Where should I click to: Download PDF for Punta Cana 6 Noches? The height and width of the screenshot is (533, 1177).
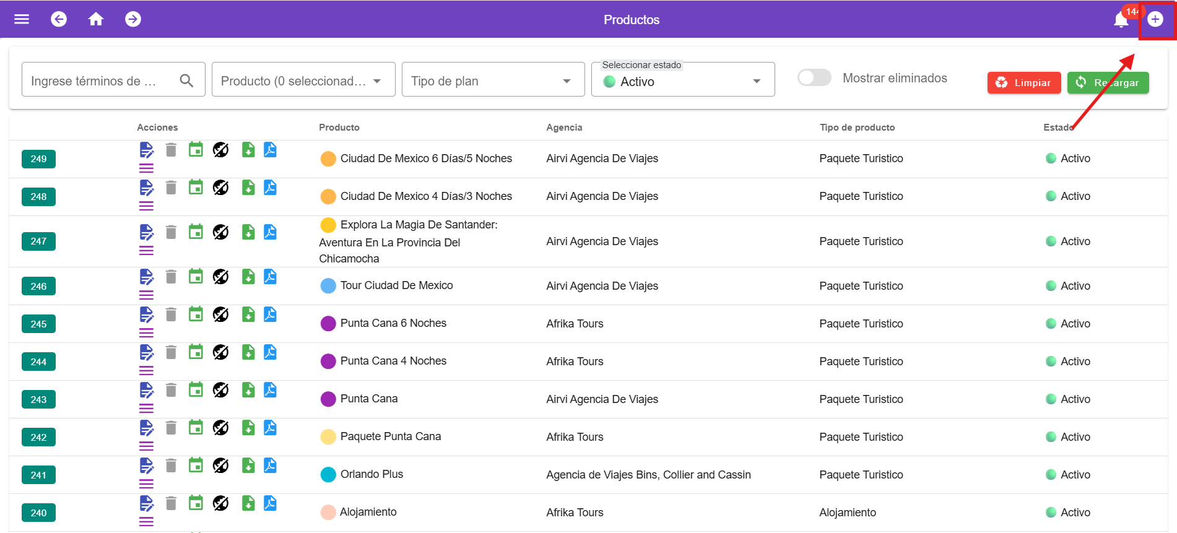(270, 314)
